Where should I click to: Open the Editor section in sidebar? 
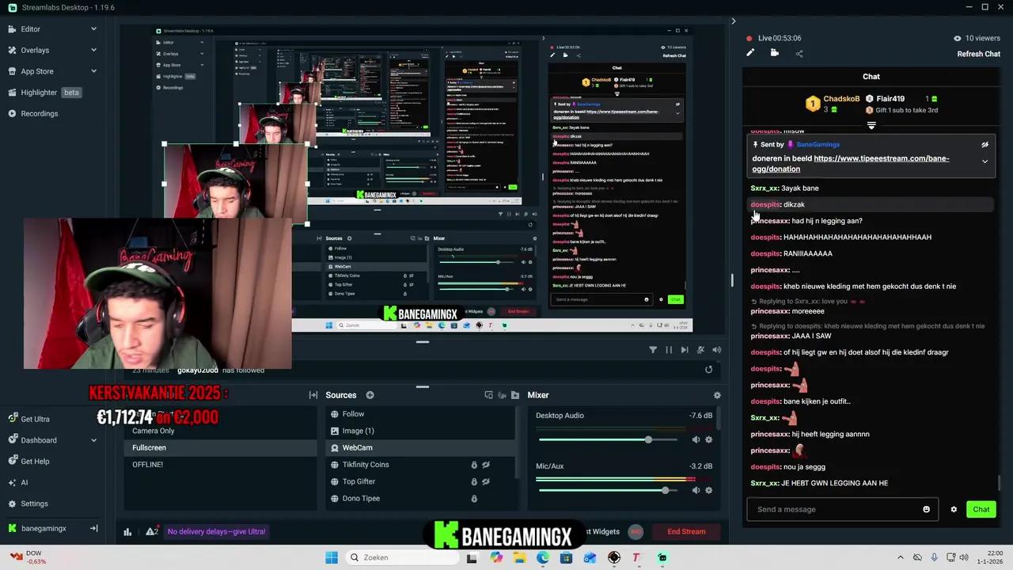pyautogui.click(x=30, y=29)
